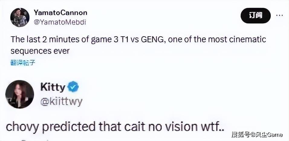Select the T1 text in the tweet
Viewport: 289px width, 141px height.
[125, 40]
